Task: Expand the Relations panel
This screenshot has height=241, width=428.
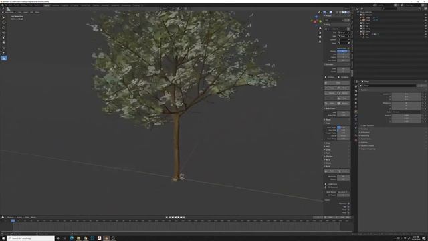Action: [x=364, y=129]
